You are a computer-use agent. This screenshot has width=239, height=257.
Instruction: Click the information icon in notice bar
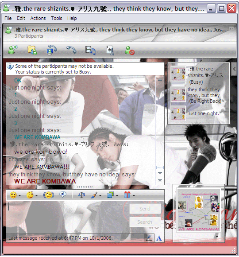tap(10, 66)
